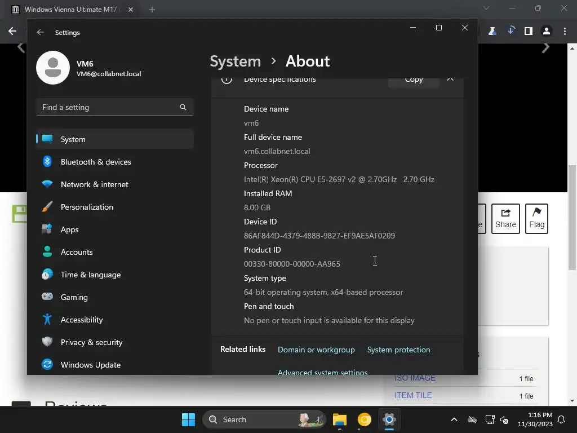Open the Windows Start menu
Image resolution: width=577 pixels, height=433 pixels.
pyautogui.click(x=188, y=419)
